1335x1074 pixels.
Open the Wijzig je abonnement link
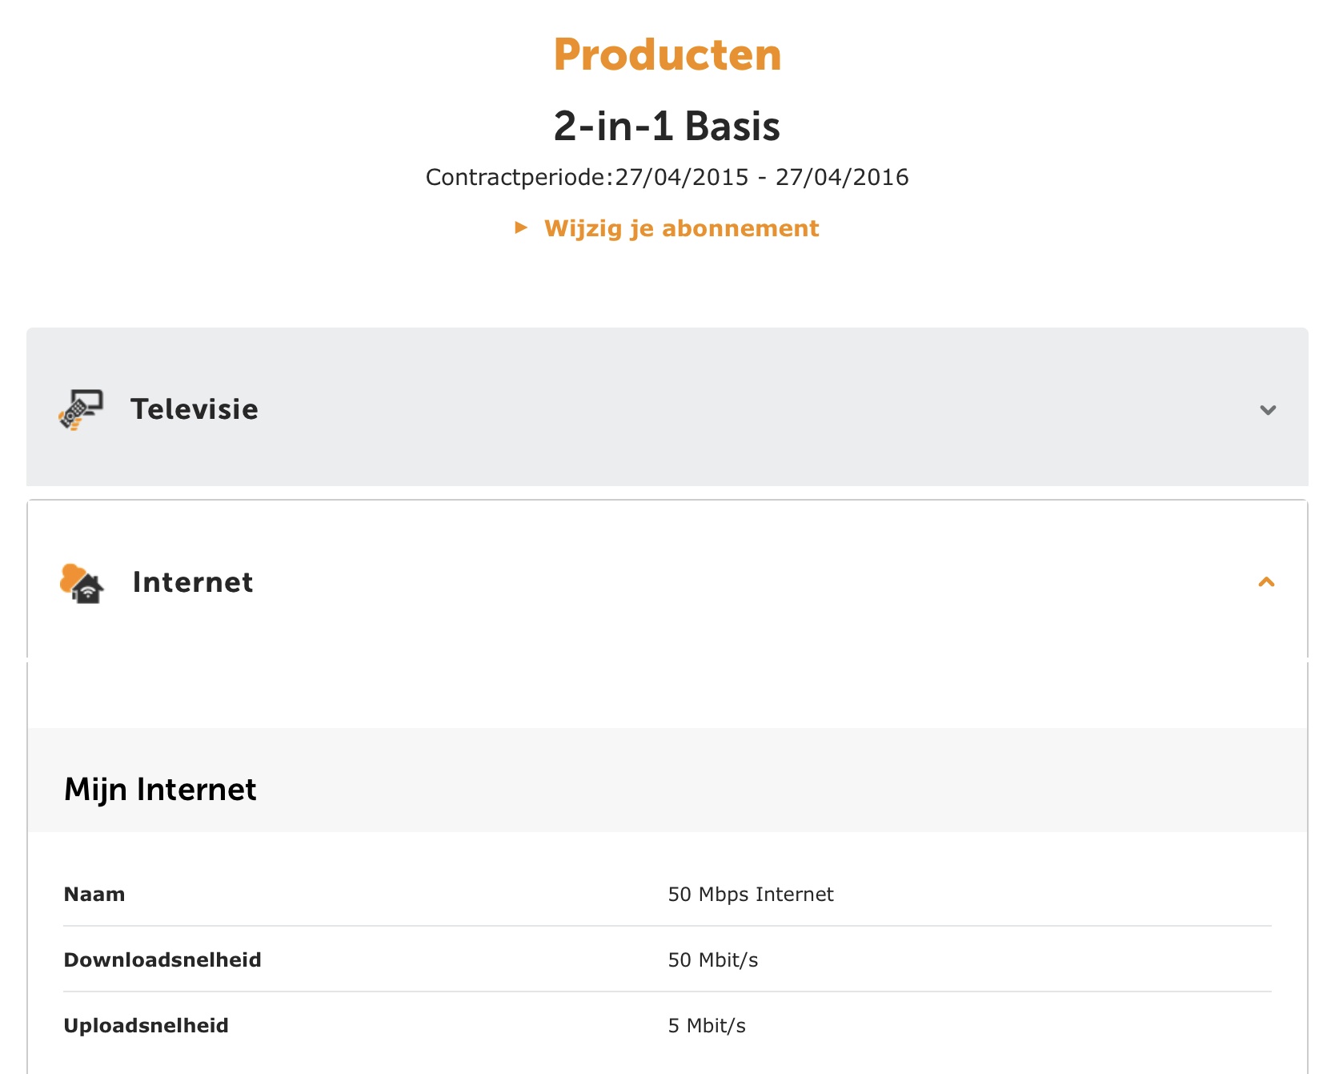tap(681, 228)
